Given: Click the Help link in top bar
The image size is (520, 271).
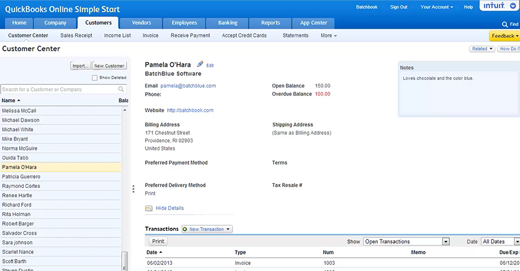Looking at the screenshot, I should (x=468, y=7).
